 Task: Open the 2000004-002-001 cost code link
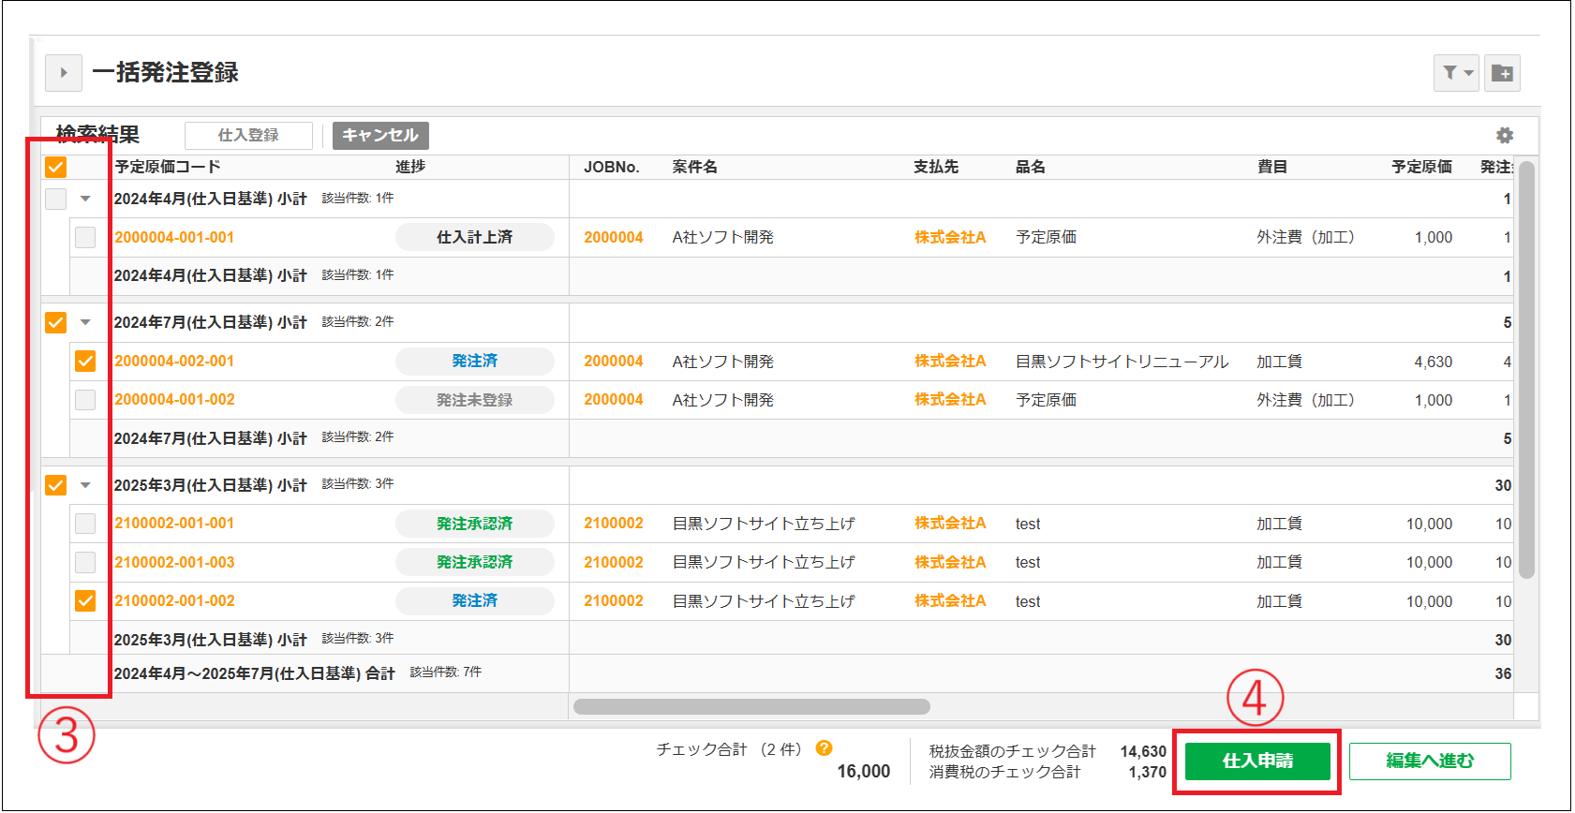[174, 362]
